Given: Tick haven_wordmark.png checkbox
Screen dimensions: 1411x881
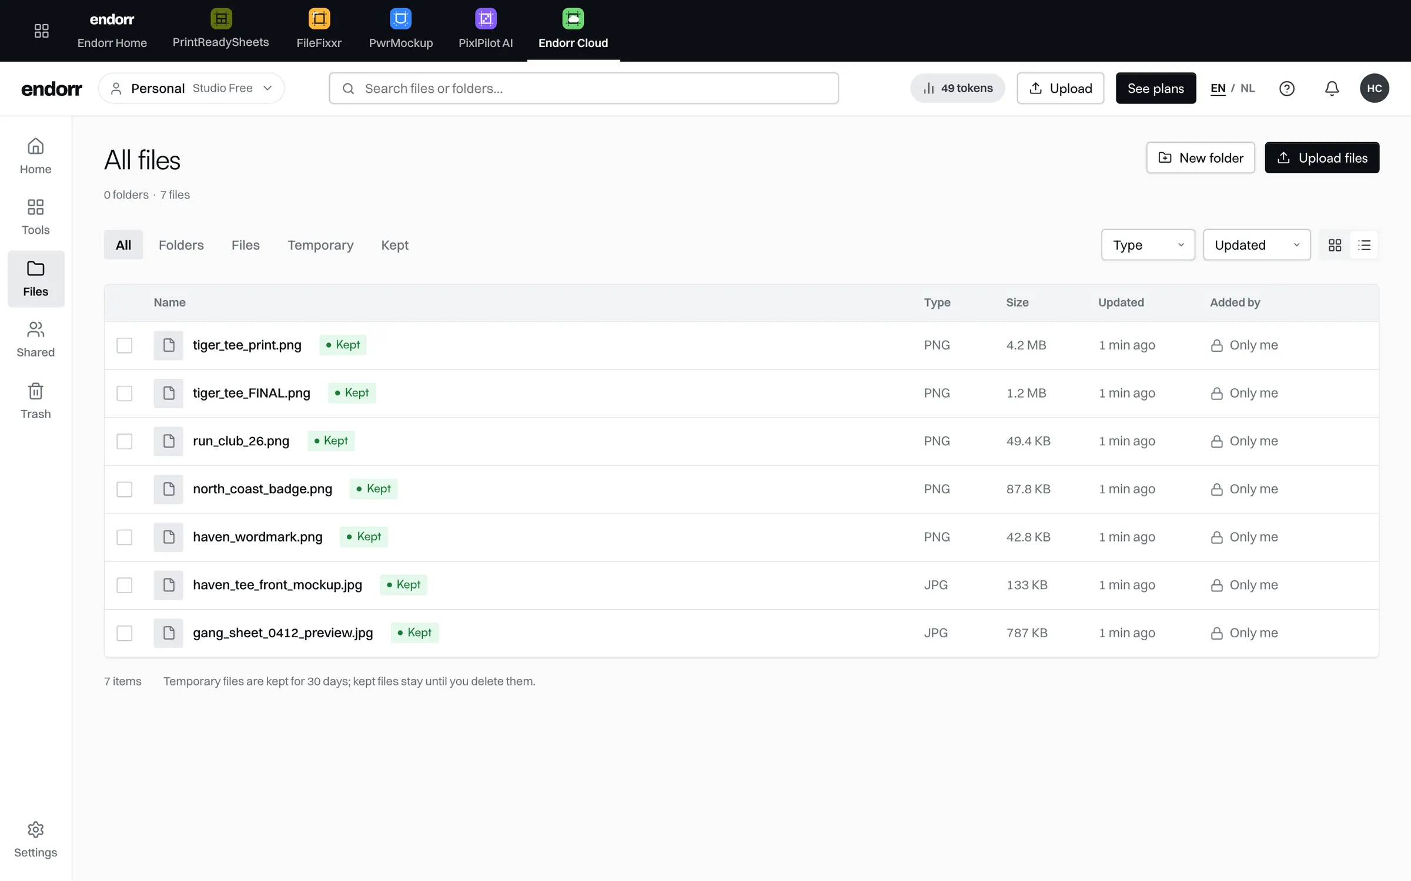Looking at the screenshot, I should pos(124,537).
